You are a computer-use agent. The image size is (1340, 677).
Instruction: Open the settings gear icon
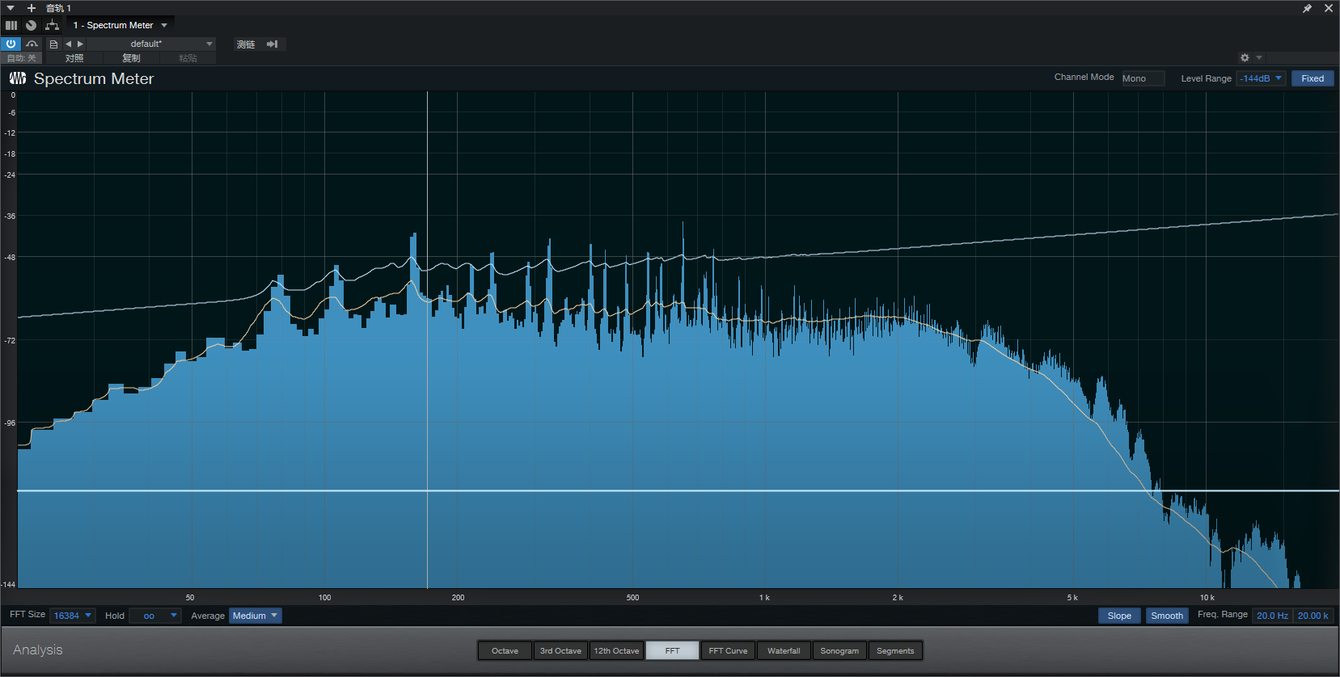(1245, 57)
